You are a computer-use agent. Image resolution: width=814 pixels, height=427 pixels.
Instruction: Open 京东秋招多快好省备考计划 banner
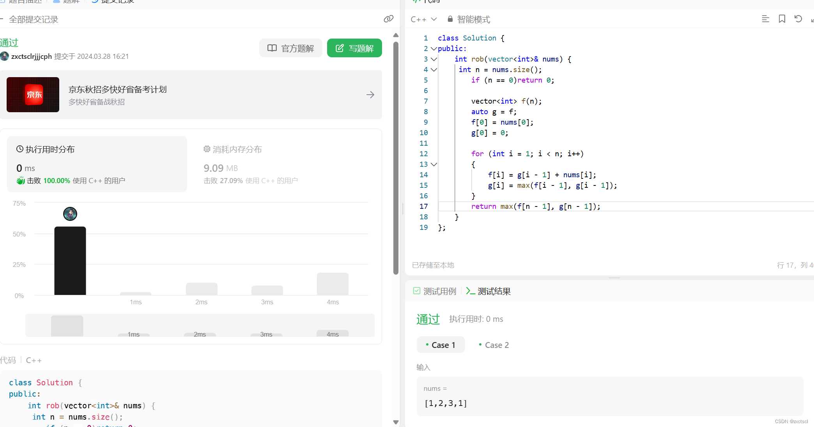[x=191, y=95]
